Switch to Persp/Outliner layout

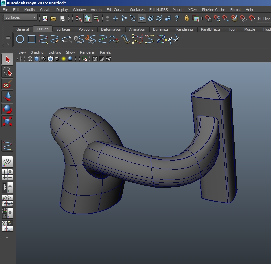coord(7,187)
